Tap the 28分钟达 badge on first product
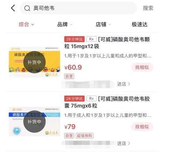Screen dimensions: 185x153 click(x=74, y=39)
